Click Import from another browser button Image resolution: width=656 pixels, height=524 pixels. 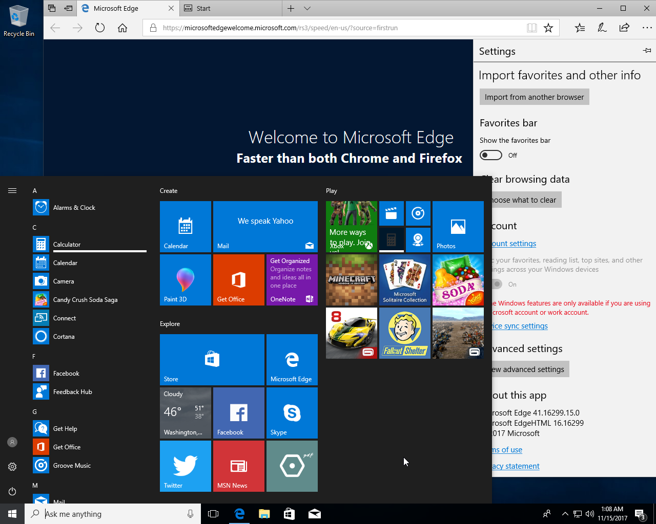coord(534,97)
